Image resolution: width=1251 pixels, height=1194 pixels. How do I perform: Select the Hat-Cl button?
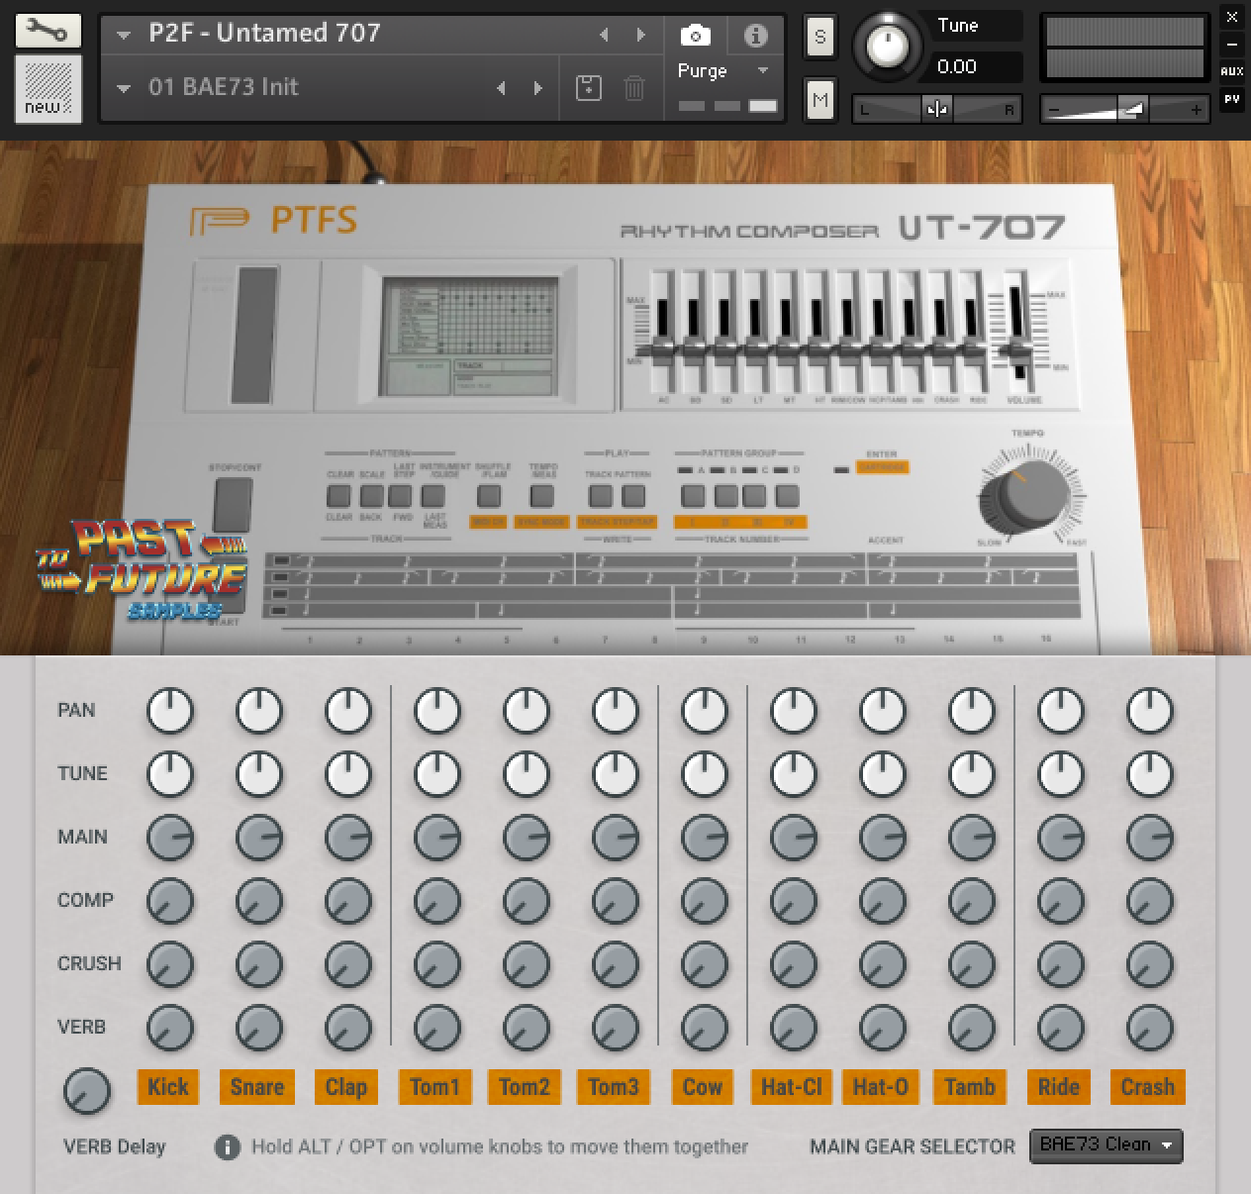[x=792, y=1086]
